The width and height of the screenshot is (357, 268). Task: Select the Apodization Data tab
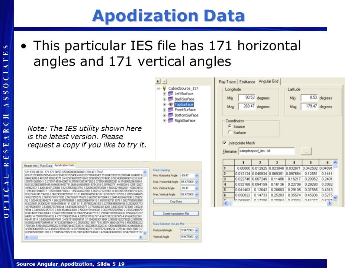[64, 165]
